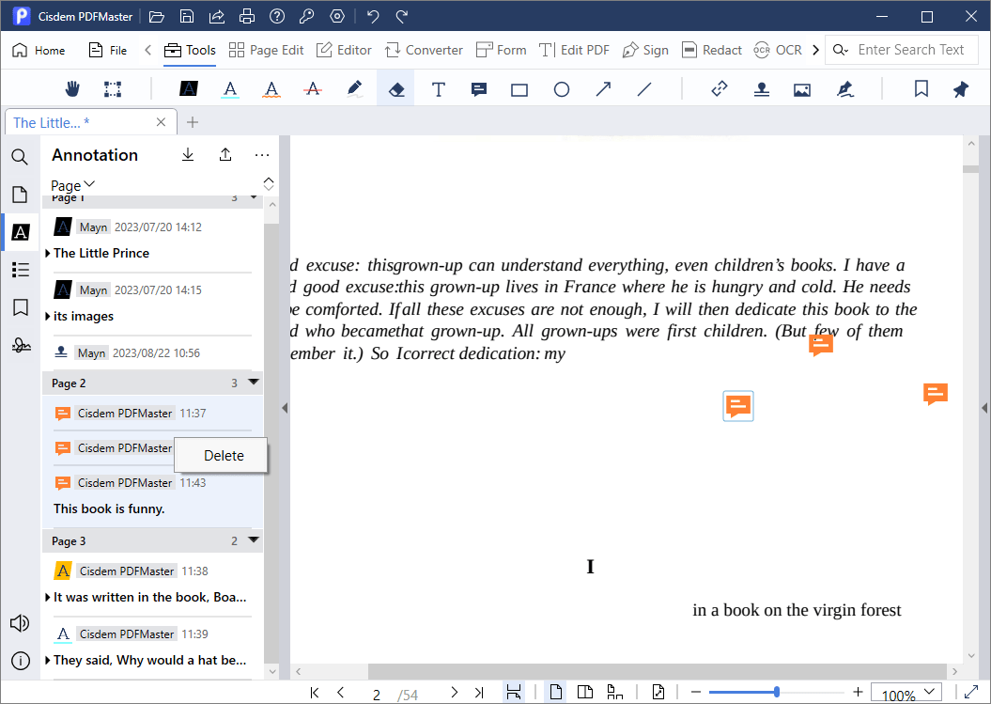Click the Bookmark toolbar icon
Screen dimensions: 991x704
coord(921,89)
